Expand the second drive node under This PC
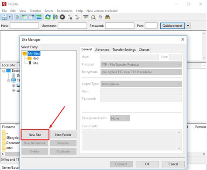This screenshot has height=170, width=207. pos(14,90)
